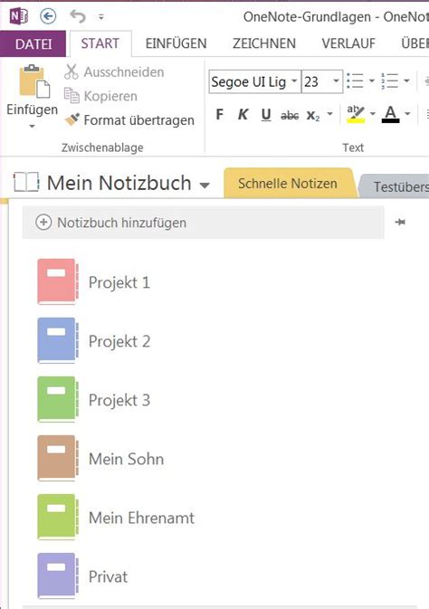Click the open notebook icon beside Mein Notizbuch
Screen dimensions: 429x609
tap(26, 182)
